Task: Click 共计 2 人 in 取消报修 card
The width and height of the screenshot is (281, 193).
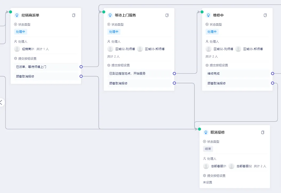Action: [x=260, y=166]
